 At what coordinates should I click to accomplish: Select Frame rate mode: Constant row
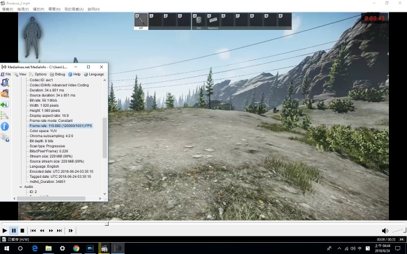51,121
